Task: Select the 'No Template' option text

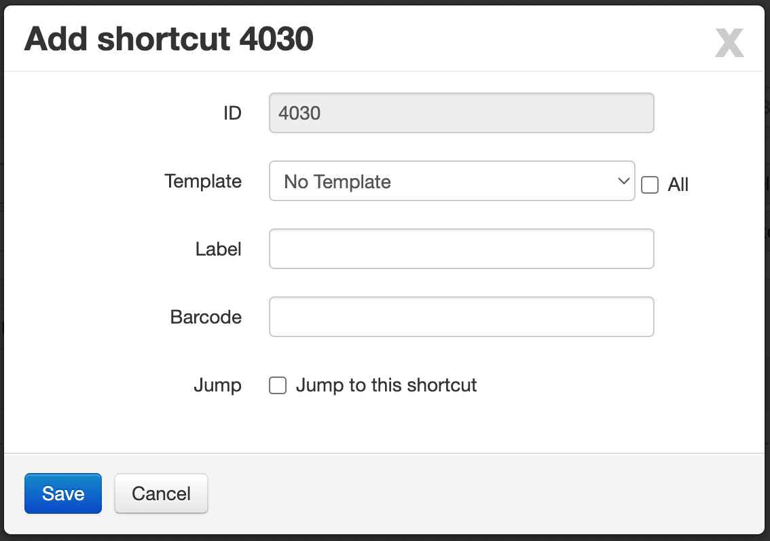Action: tap(337, 182)
